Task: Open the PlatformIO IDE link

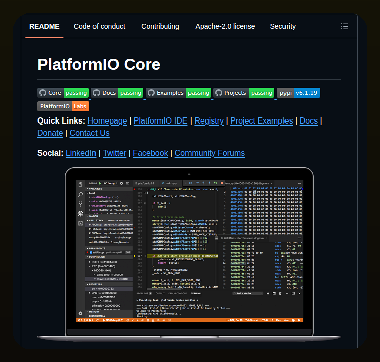Action: pos(160,121)
